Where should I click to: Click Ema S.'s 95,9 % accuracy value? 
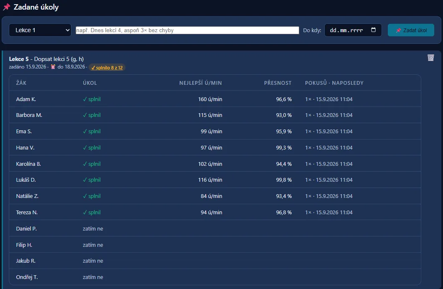pos(284,132)
